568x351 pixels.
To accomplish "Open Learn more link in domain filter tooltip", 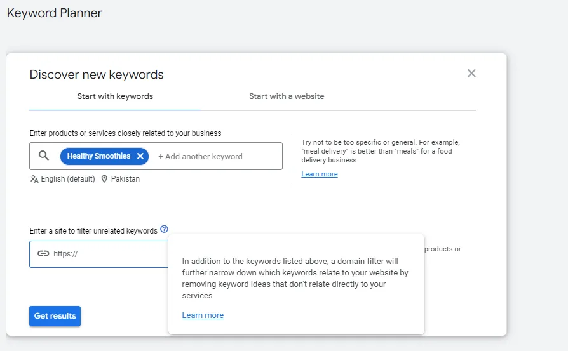I will coord(203,315).
